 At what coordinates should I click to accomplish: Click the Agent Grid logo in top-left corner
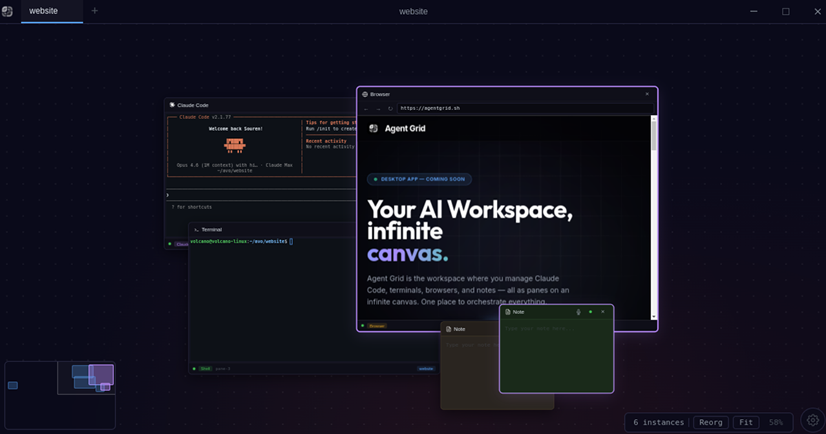[x=8, y=11]
